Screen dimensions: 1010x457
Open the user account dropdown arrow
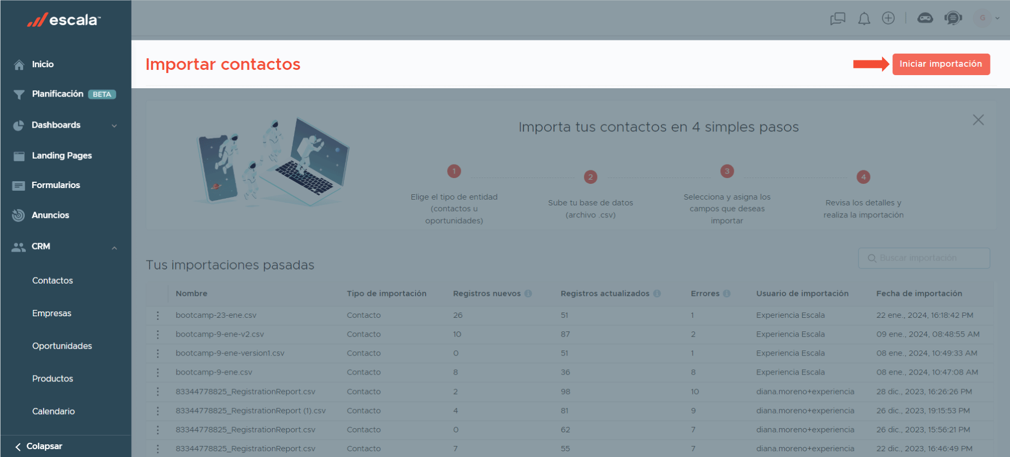(x=997, y=18)
